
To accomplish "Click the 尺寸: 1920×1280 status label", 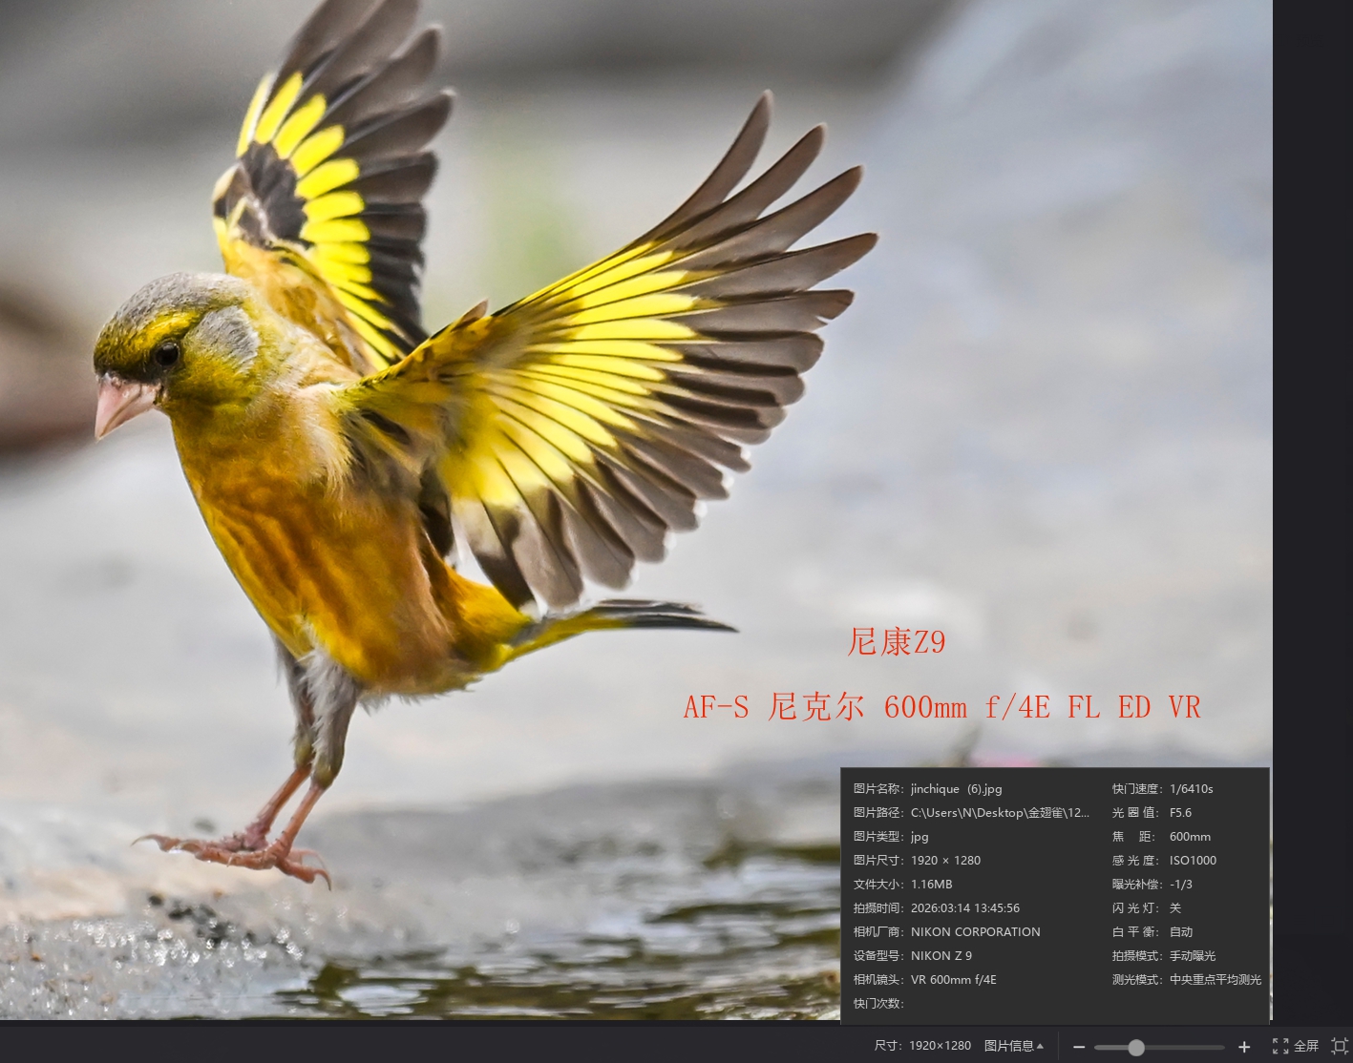I will click(922, 1046).
